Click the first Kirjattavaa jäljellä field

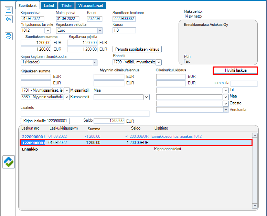82,43
